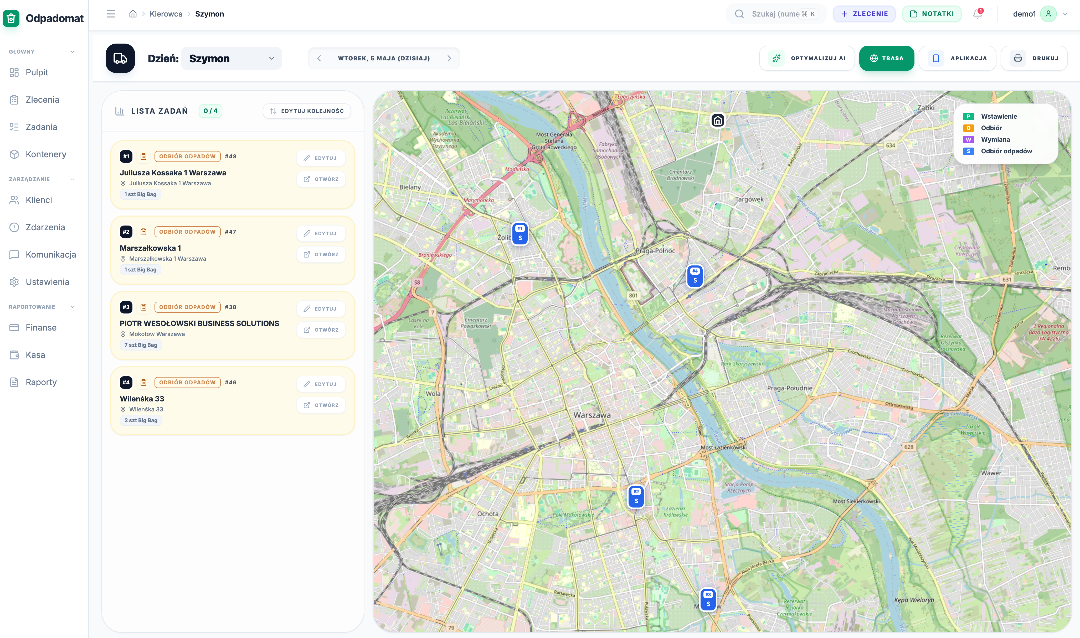Edit the Piotr Wesołowski Business Solutions task

click(x=321, y=309)
